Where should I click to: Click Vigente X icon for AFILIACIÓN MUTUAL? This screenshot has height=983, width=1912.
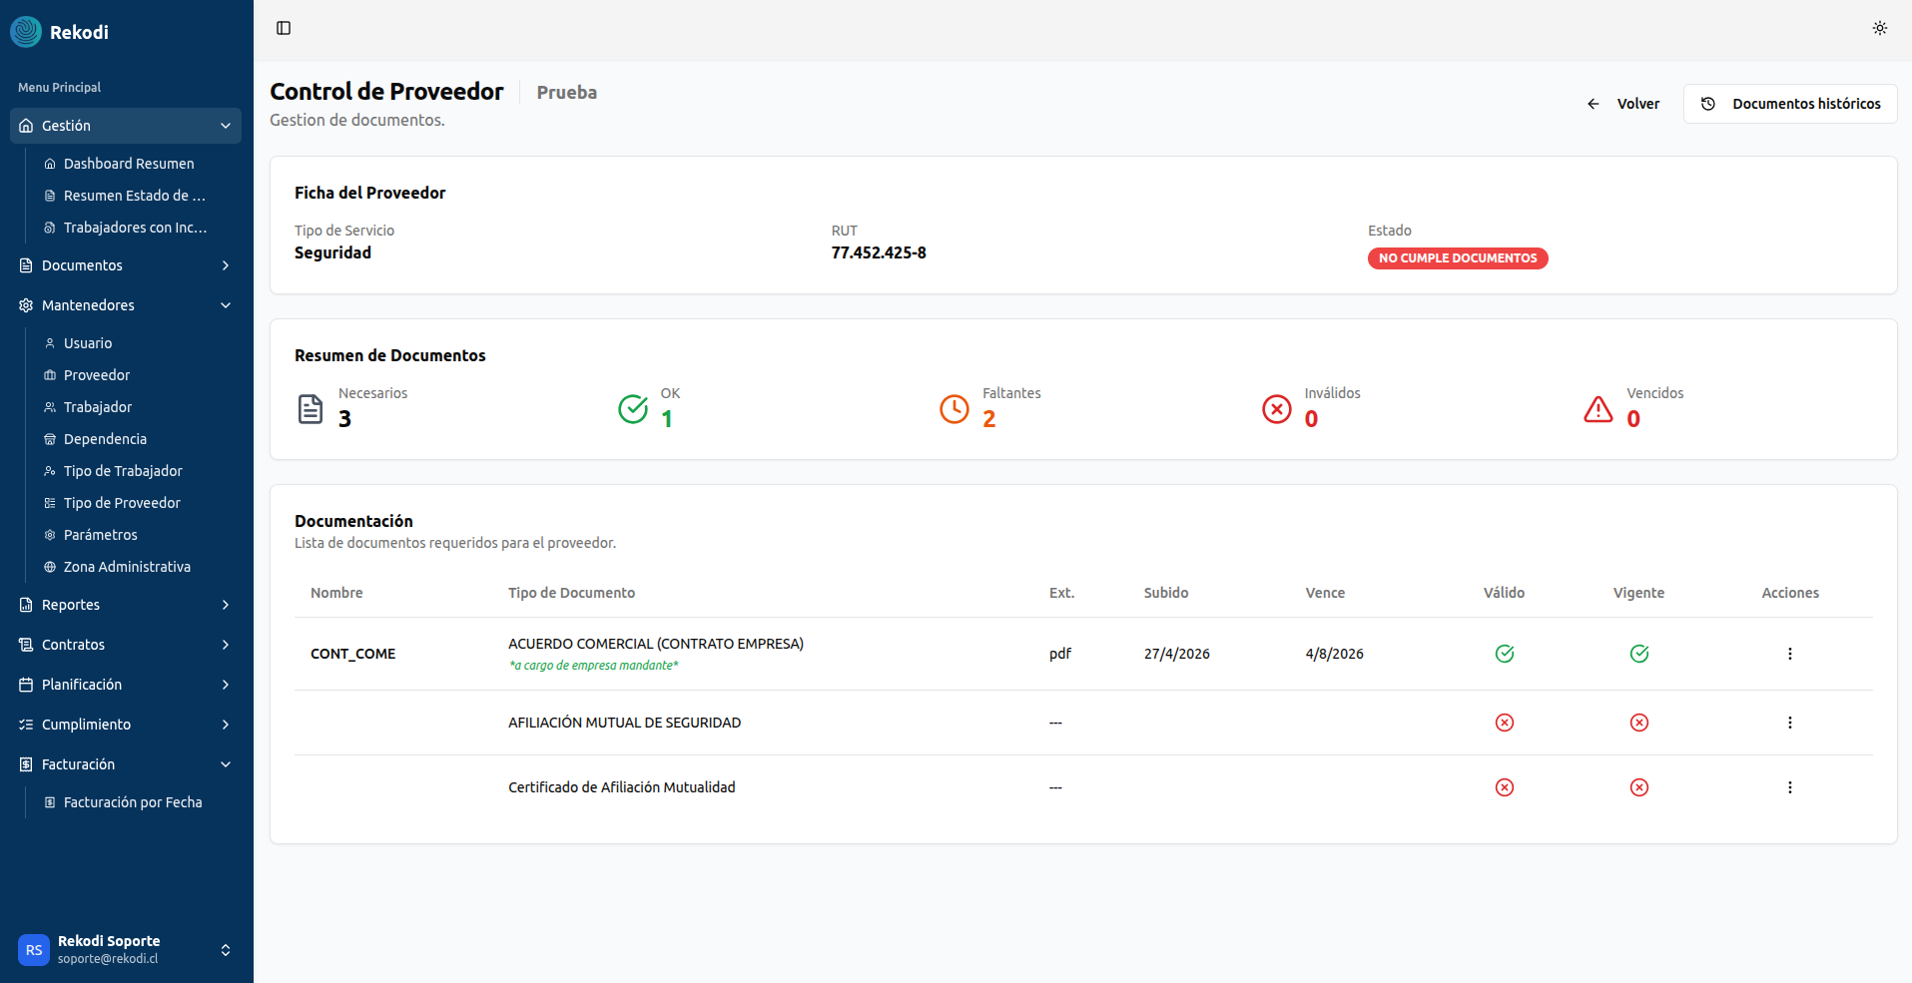pos(1639,723)
